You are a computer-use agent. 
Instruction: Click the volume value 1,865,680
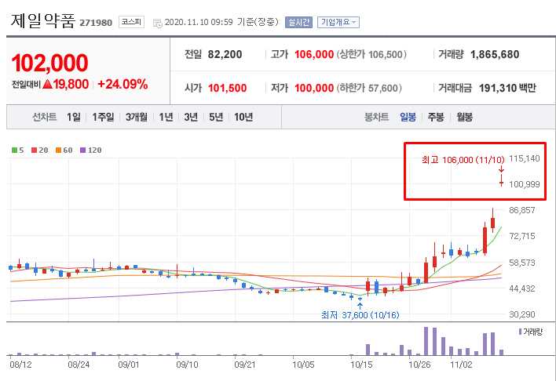495,54
